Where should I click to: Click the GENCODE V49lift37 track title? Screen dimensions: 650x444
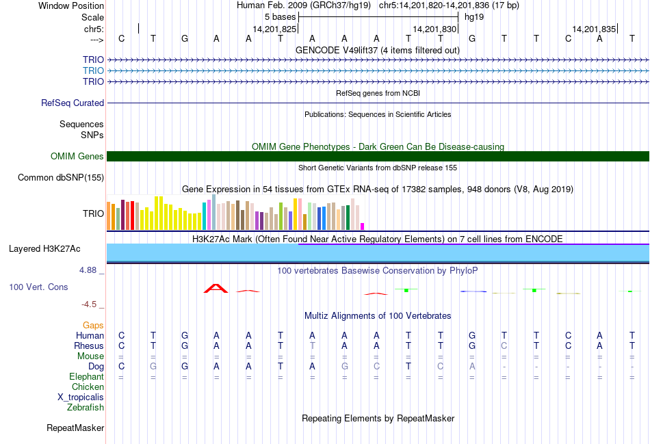(x=377, y=50)
